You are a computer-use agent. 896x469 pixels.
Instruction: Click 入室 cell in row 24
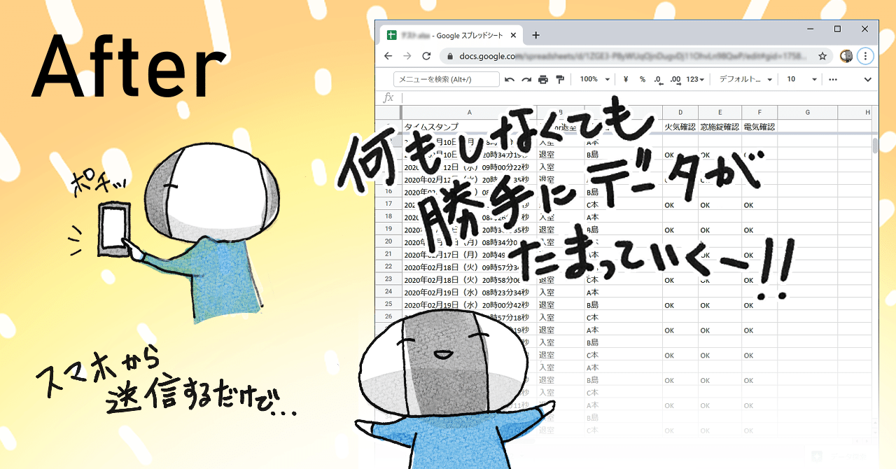tap(561, 293)
